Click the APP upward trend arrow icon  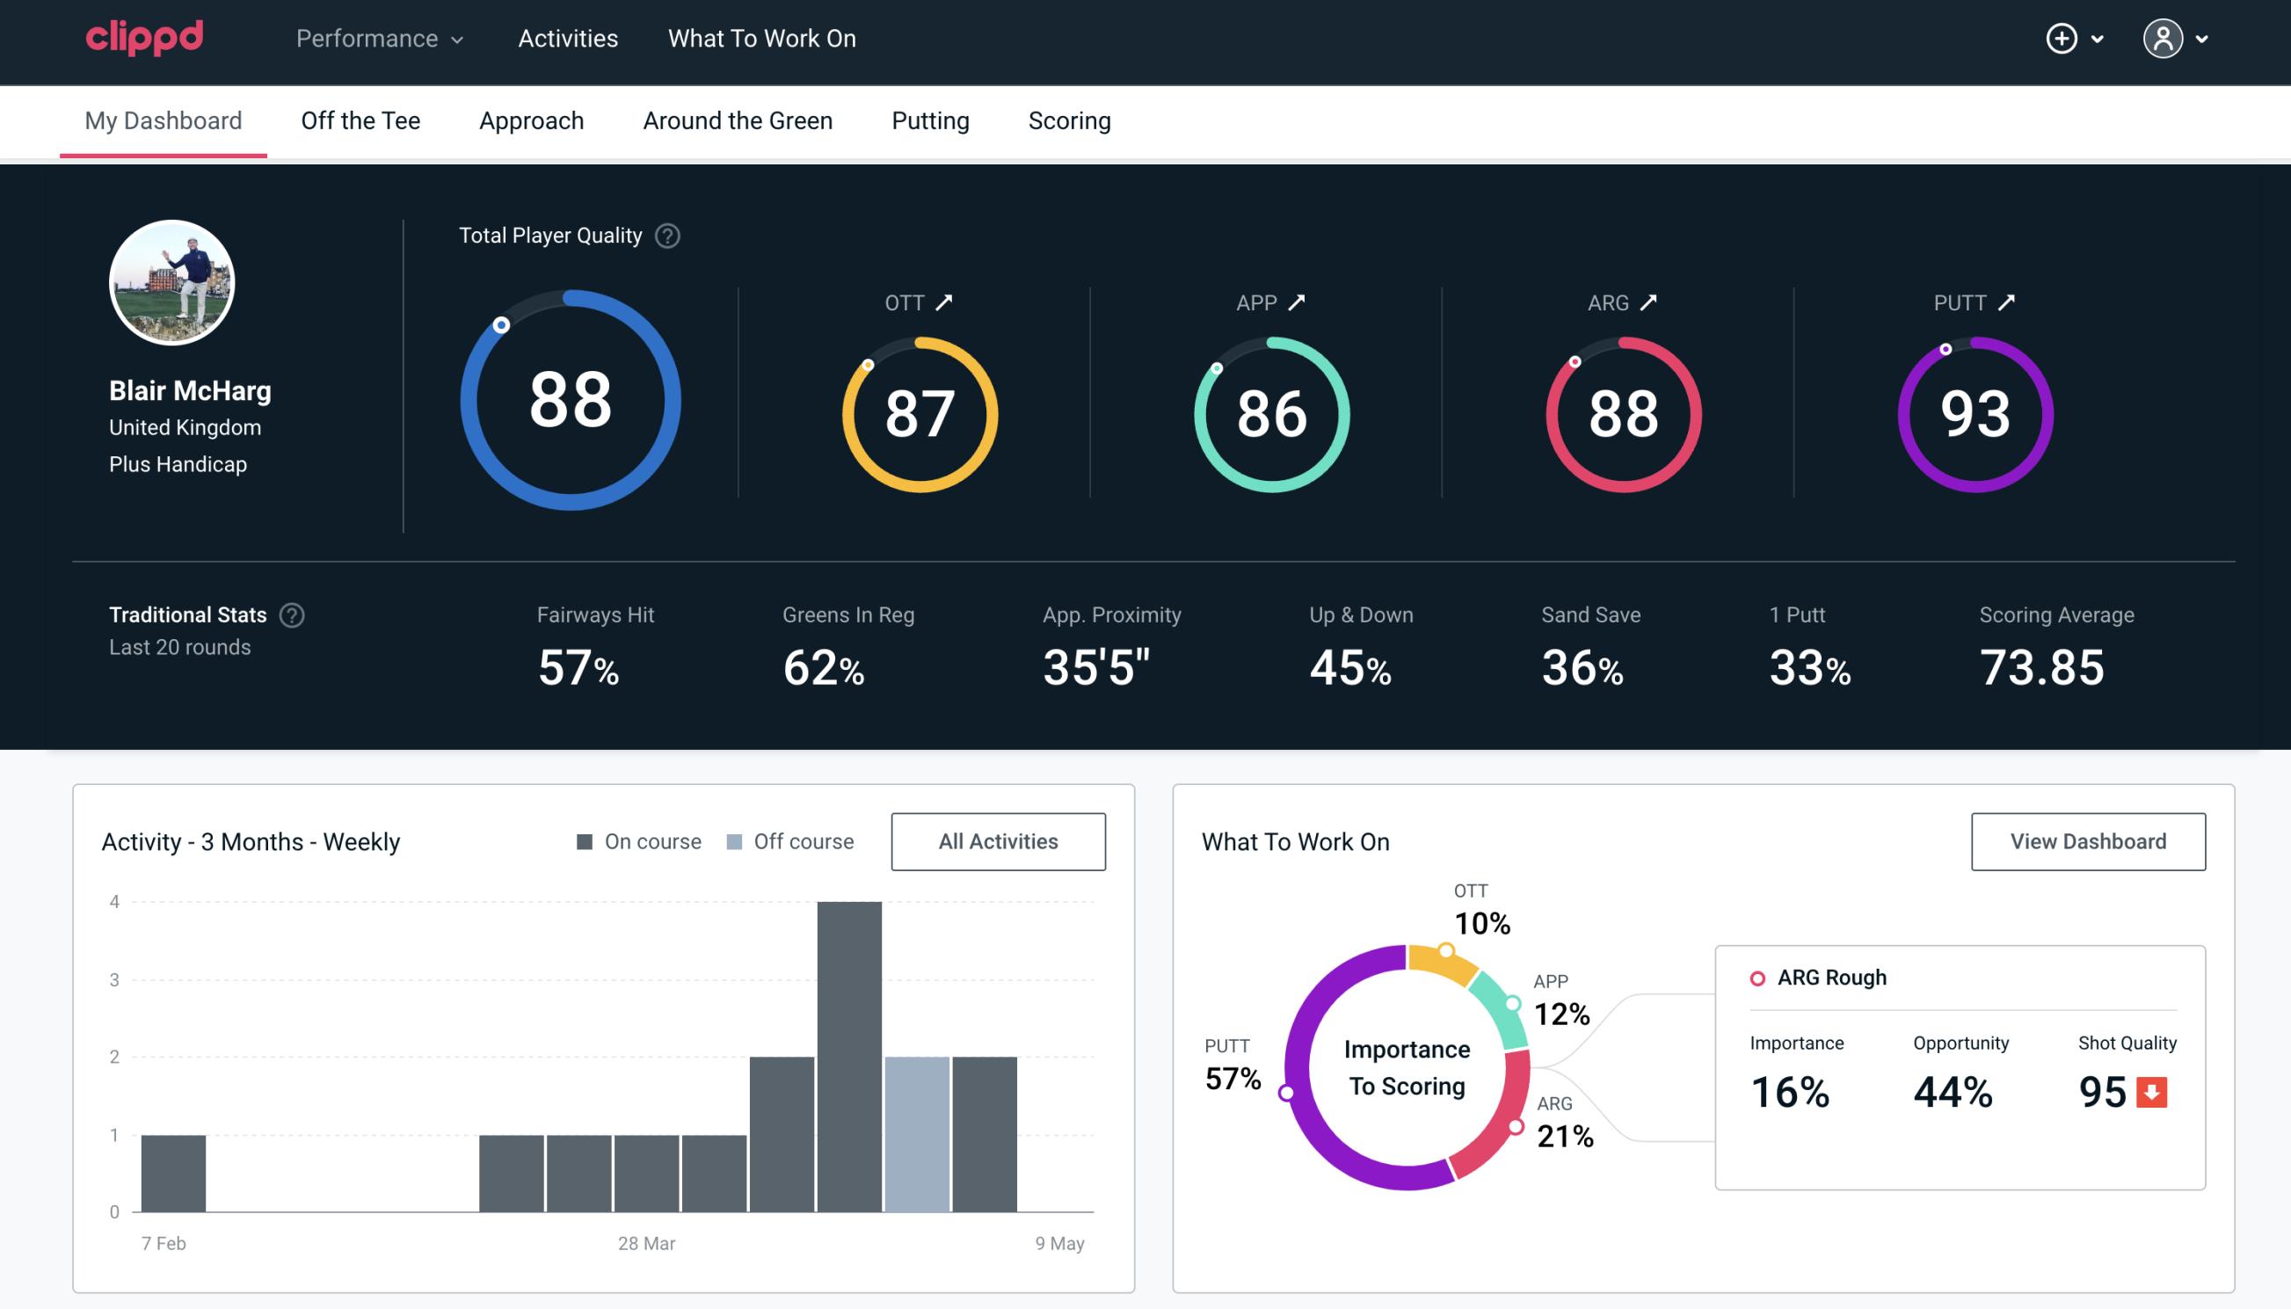click(1297, 302)
